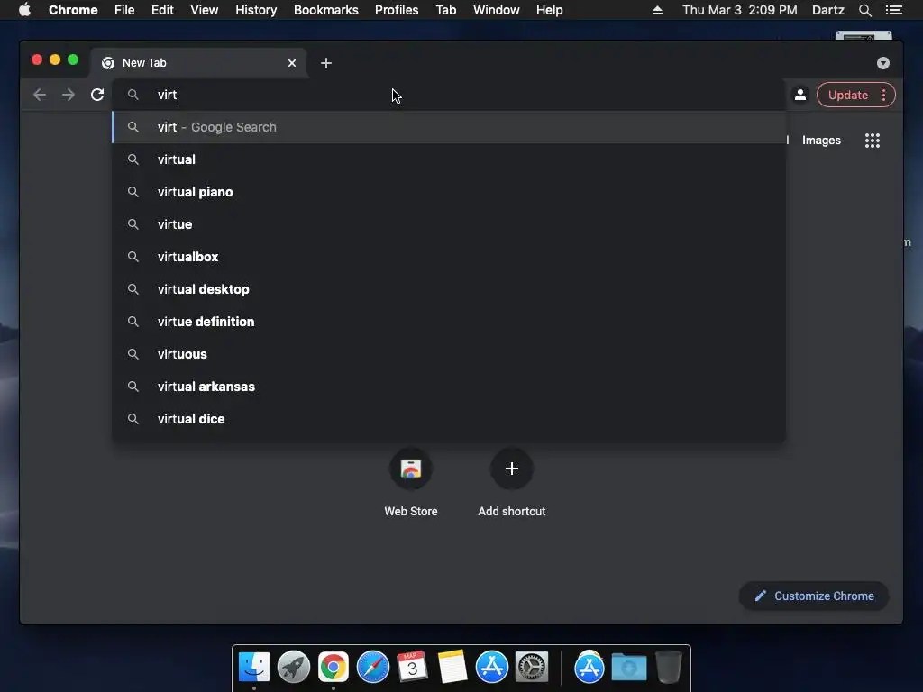This screenshot has height=692, width=923.
Task: Open the Edit menu
Action: [162, 10]
